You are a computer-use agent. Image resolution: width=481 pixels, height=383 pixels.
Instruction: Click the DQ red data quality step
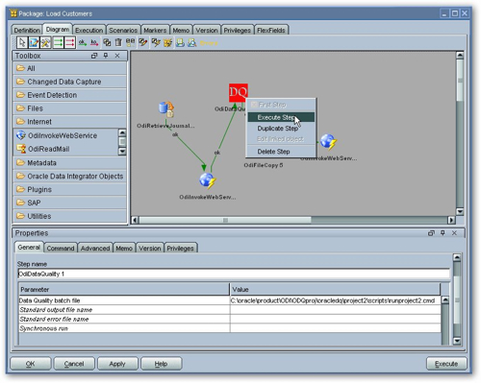click(x=239, y=93)
